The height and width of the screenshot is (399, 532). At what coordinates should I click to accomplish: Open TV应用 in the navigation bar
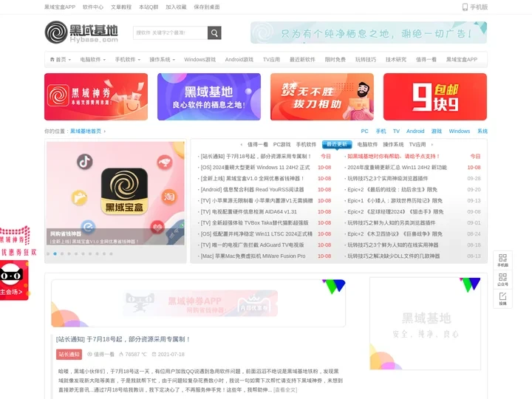pyautogui.click(x=271, y=59)
